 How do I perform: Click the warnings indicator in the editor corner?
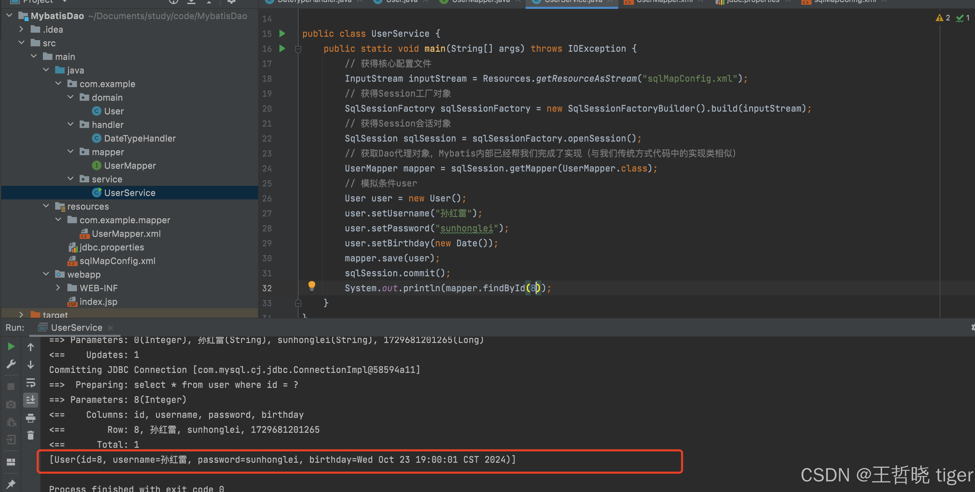click(x=943, y=18)
